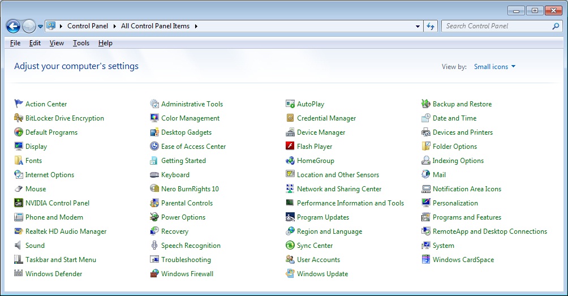Click the User Accounts icon
568x296 pixels.
click(x=290, y=259)
